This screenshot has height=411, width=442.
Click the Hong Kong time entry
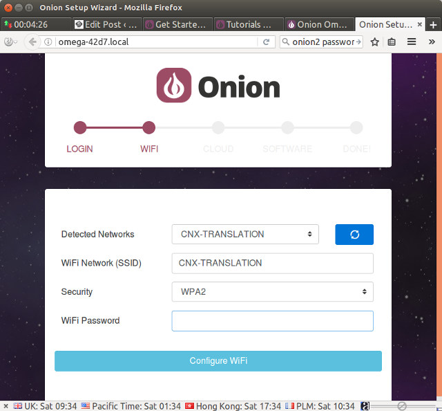[233, 406]
